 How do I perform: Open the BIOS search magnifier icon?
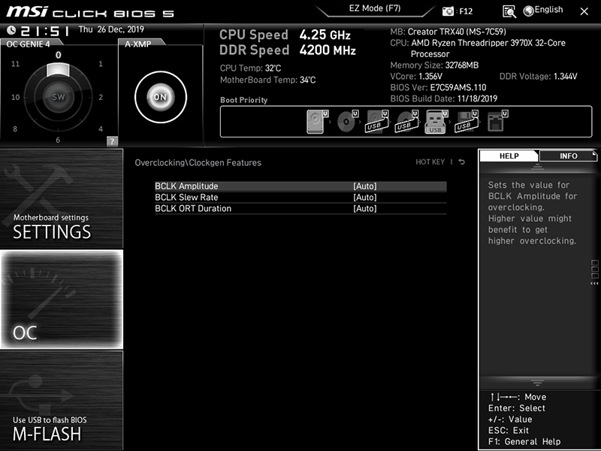coord(509,11)
